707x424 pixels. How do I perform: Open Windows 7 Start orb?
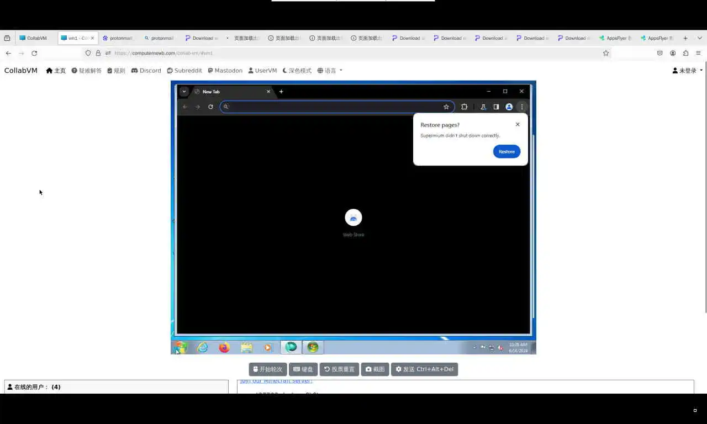tap(181, 347)
